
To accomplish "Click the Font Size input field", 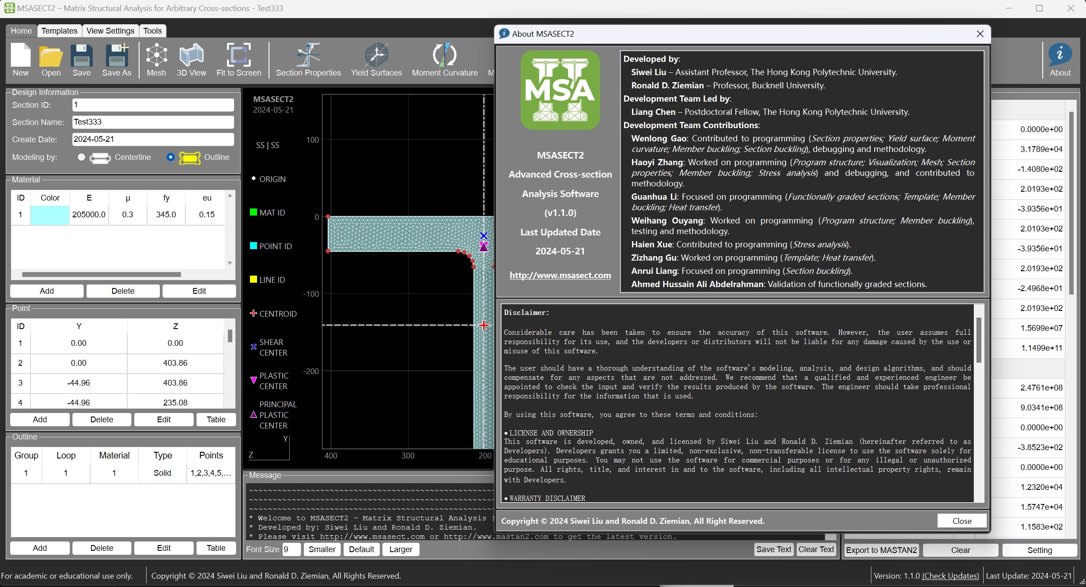I will (291, 549).
